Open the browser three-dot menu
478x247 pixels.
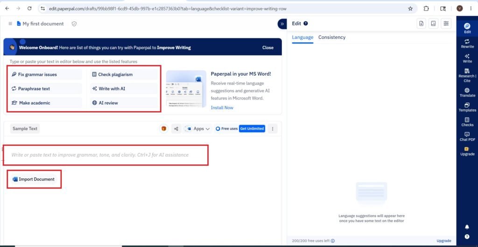point(471,8)
